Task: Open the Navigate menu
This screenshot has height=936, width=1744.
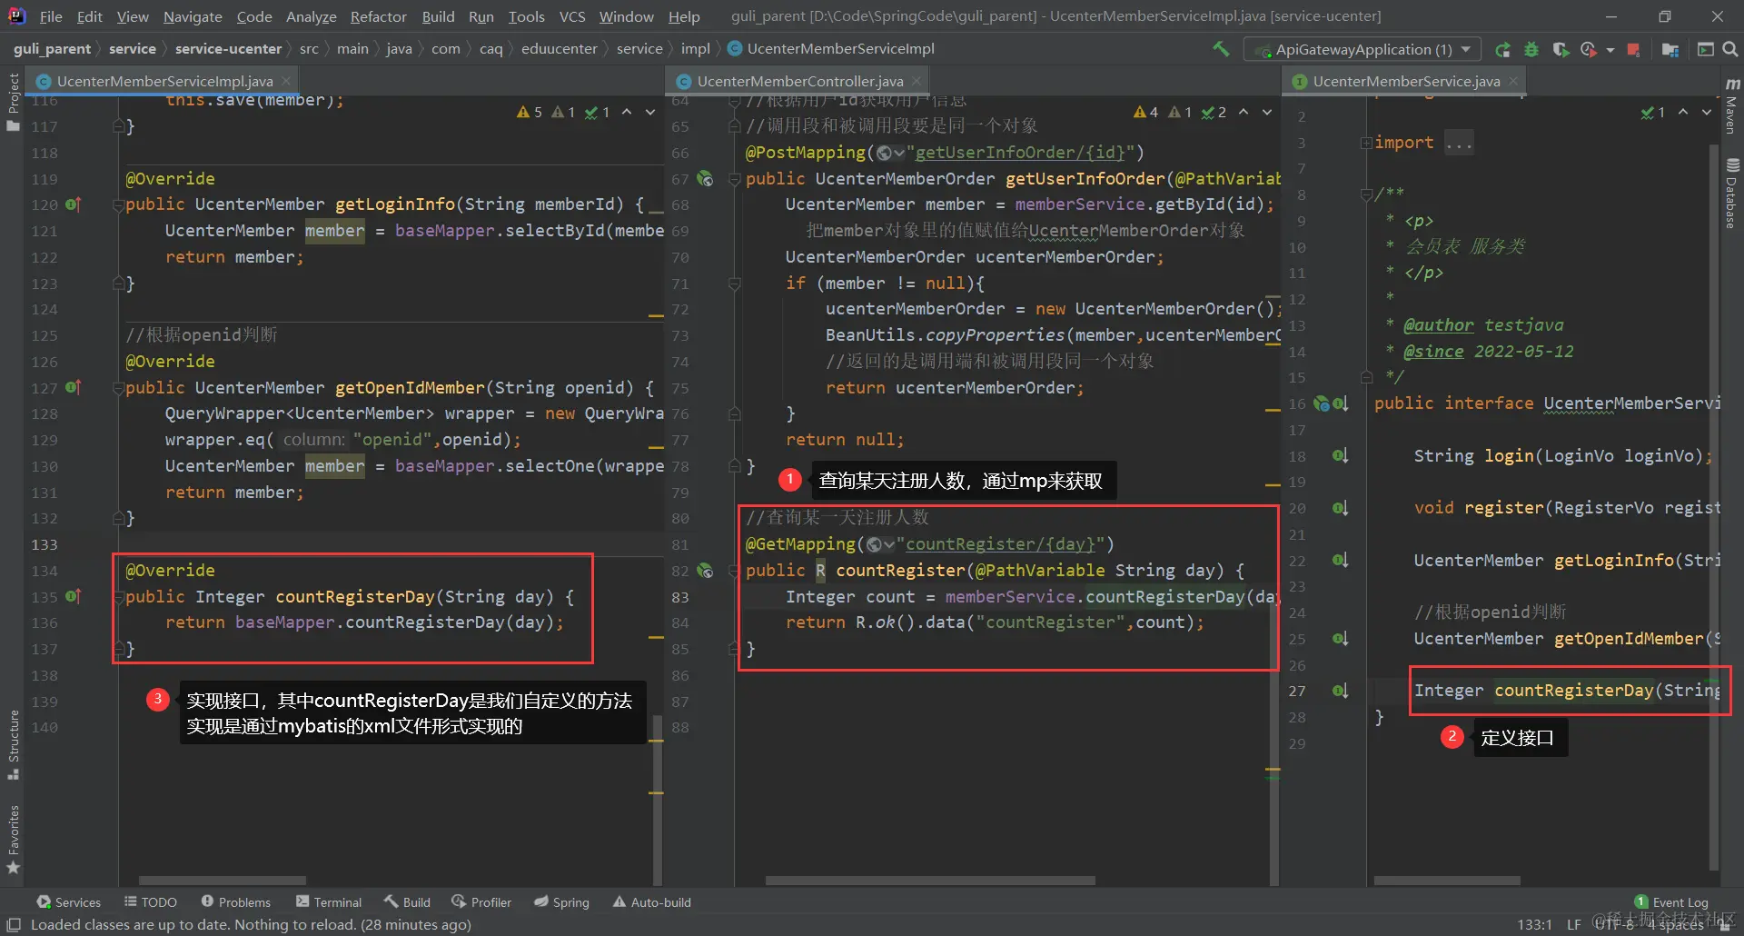Action: coord(193,16)
